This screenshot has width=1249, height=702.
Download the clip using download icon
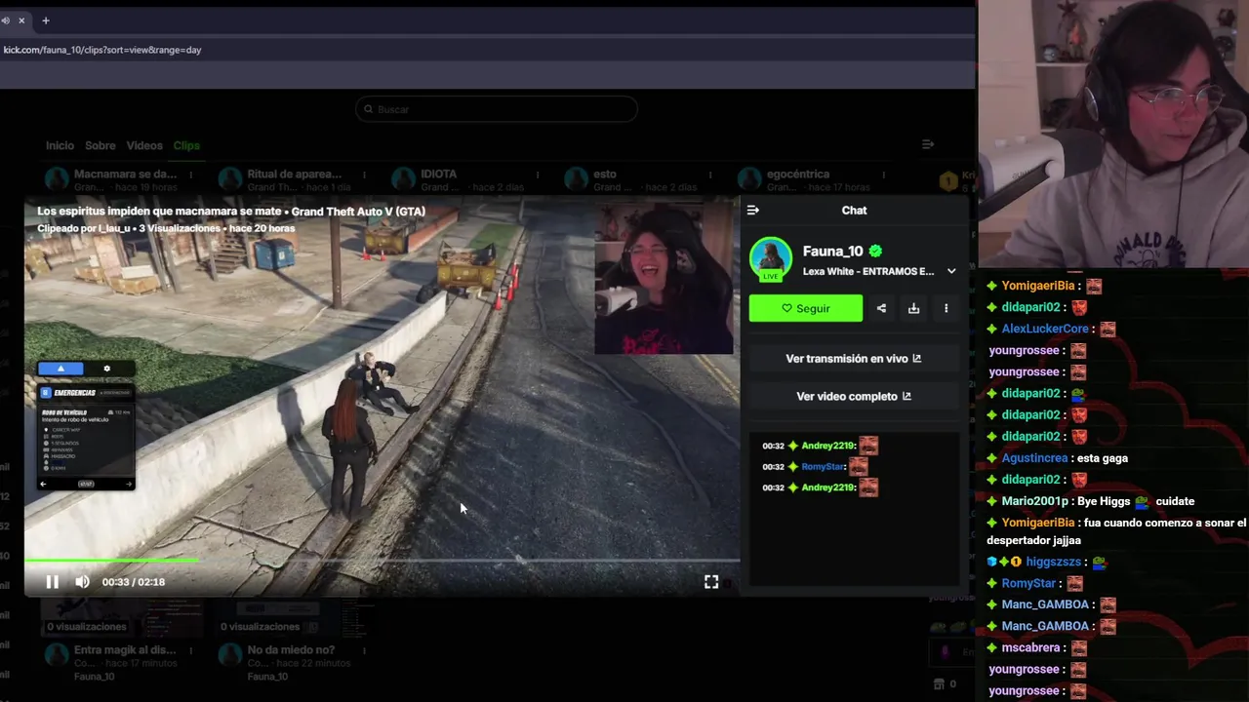tap(913, 308)
